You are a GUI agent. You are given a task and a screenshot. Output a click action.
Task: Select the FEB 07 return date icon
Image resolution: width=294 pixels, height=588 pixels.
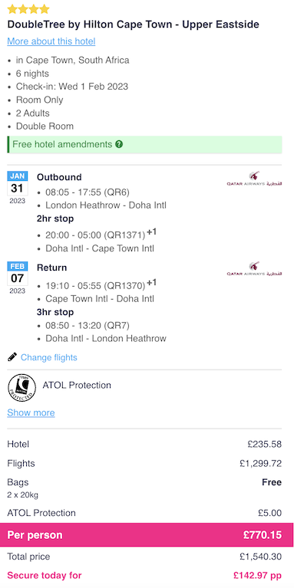coord(18,278)
